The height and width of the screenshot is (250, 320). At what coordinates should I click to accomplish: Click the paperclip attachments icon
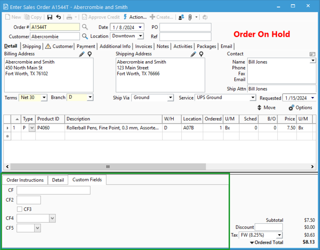pyautogui.click(x=190, y=17)
